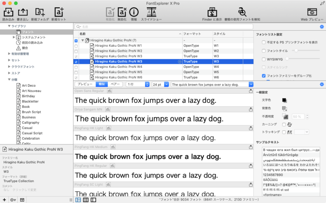326x203 pixels.
Task: Enable the WYSIWYG checkbox
Action: pos(264,59)
